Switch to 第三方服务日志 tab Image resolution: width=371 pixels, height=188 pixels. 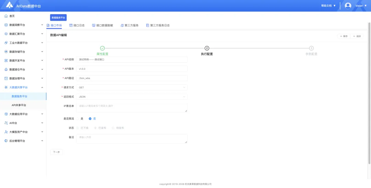click(x=158, y=25)
